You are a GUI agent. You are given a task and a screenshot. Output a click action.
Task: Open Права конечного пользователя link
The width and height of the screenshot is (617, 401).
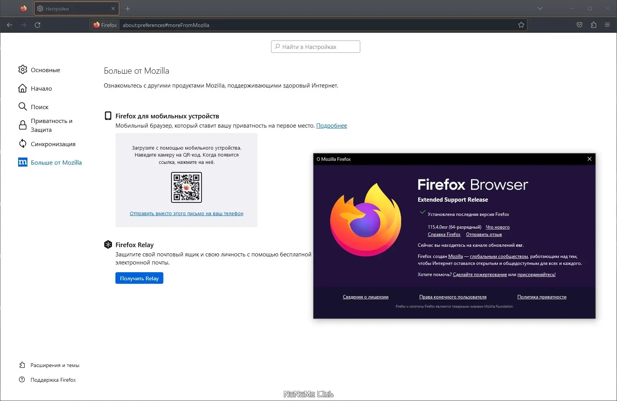[x=453, y=297]
